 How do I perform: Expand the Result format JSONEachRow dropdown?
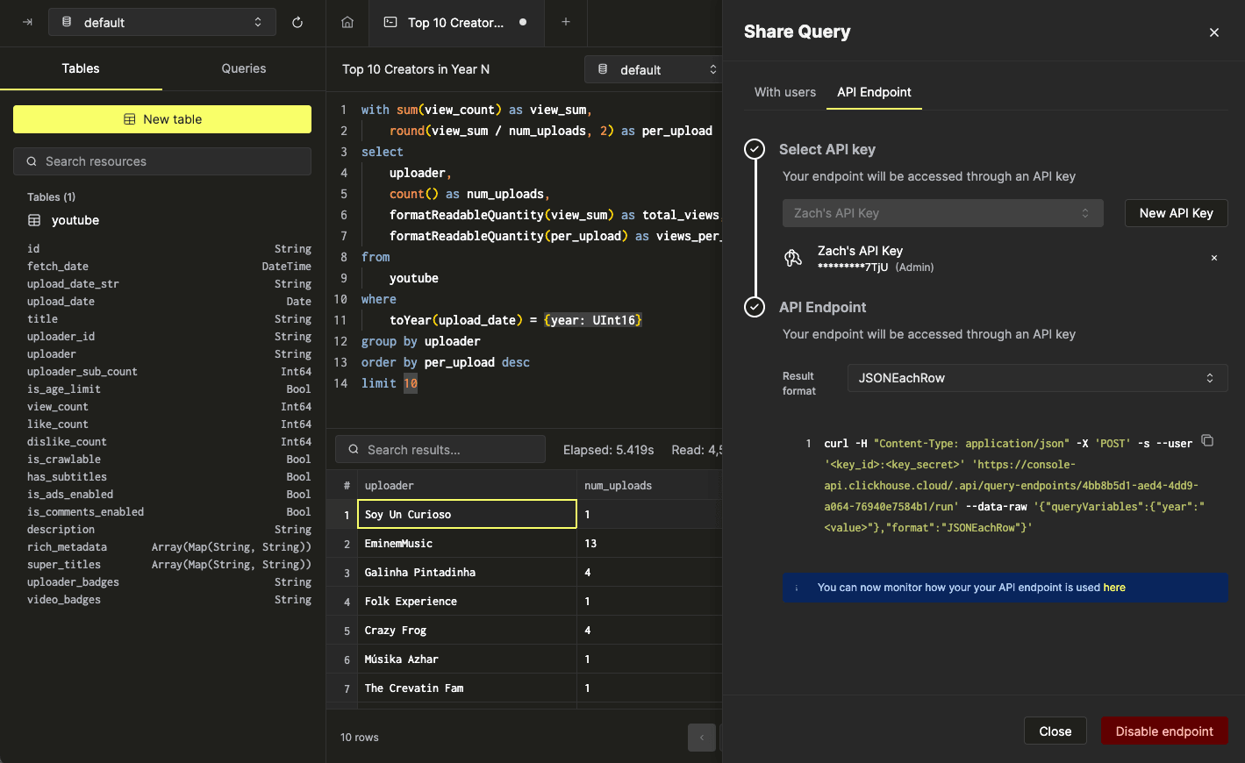(x=1037, y=378)
